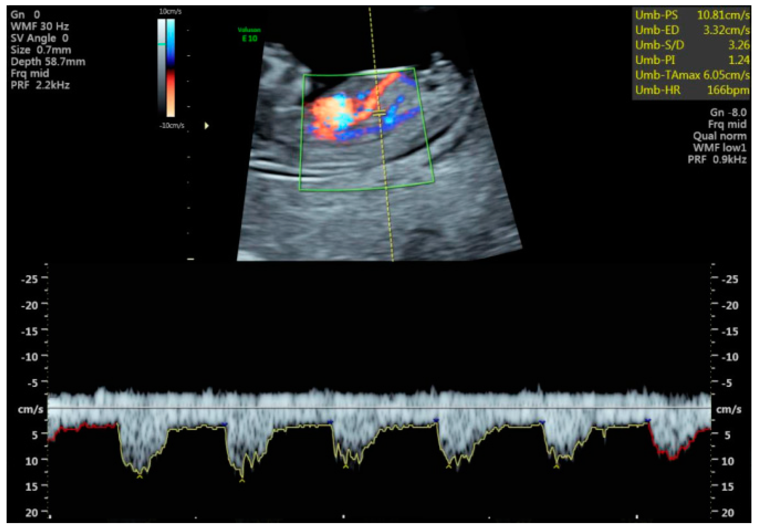Click the WMF low1 setting text
The width and height of the screenshot is (759, 528).
[720, 148]
